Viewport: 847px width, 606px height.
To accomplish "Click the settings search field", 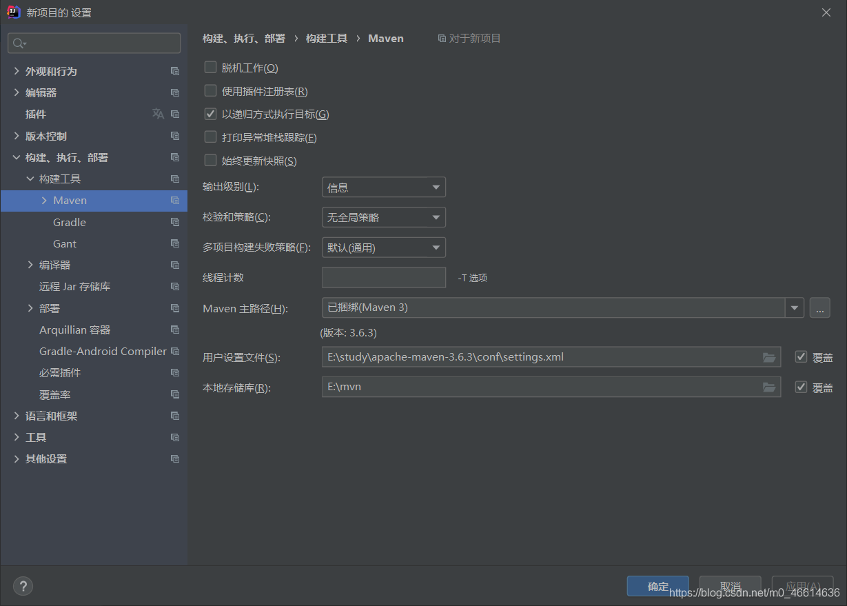I will tap(94, 43).
